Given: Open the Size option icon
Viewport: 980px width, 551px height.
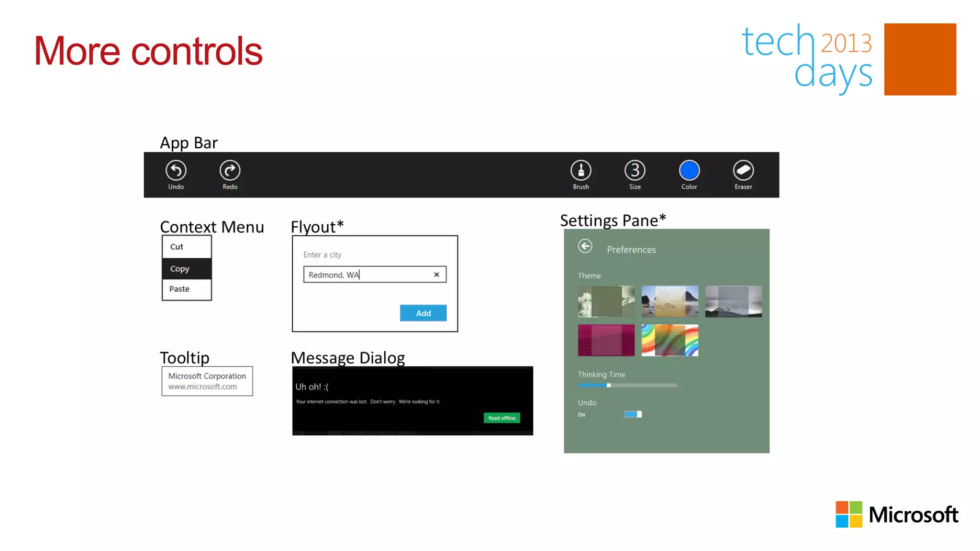Looking at the screenshot, I should pyautogui.click(x=635, y=170).
